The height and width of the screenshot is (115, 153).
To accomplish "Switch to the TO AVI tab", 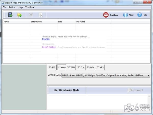I will (52, 67).
